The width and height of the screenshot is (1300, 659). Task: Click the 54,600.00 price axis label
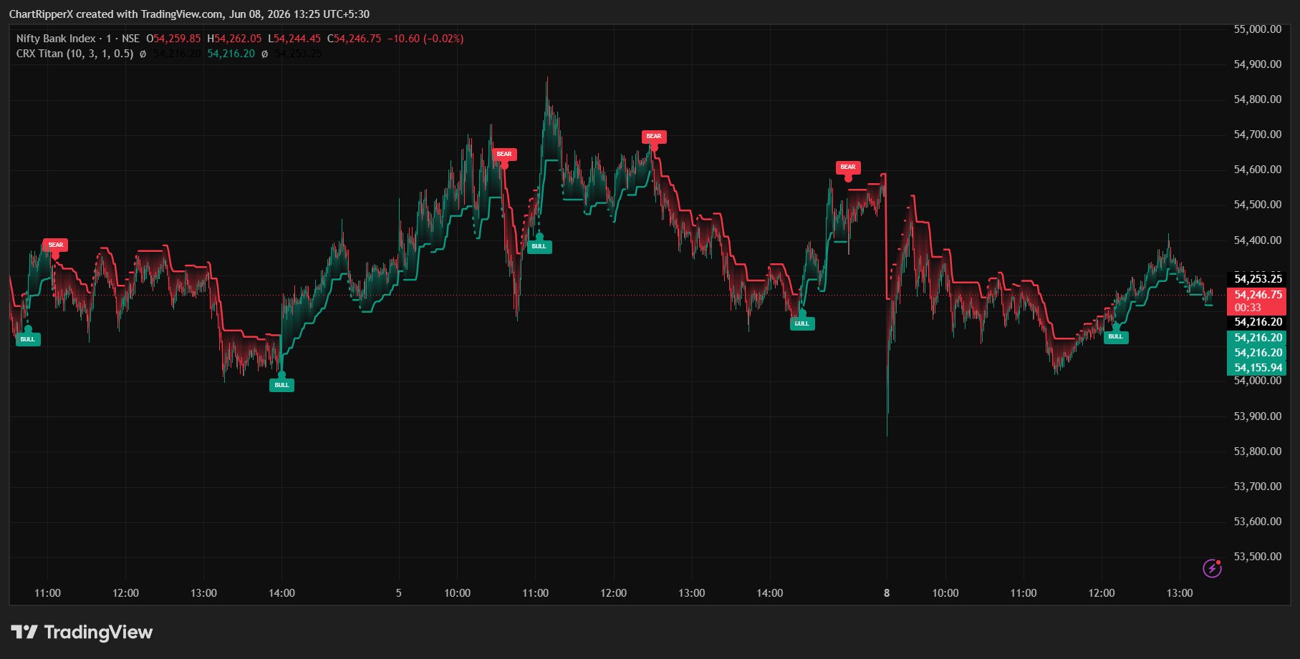(x=1258, y=170)
